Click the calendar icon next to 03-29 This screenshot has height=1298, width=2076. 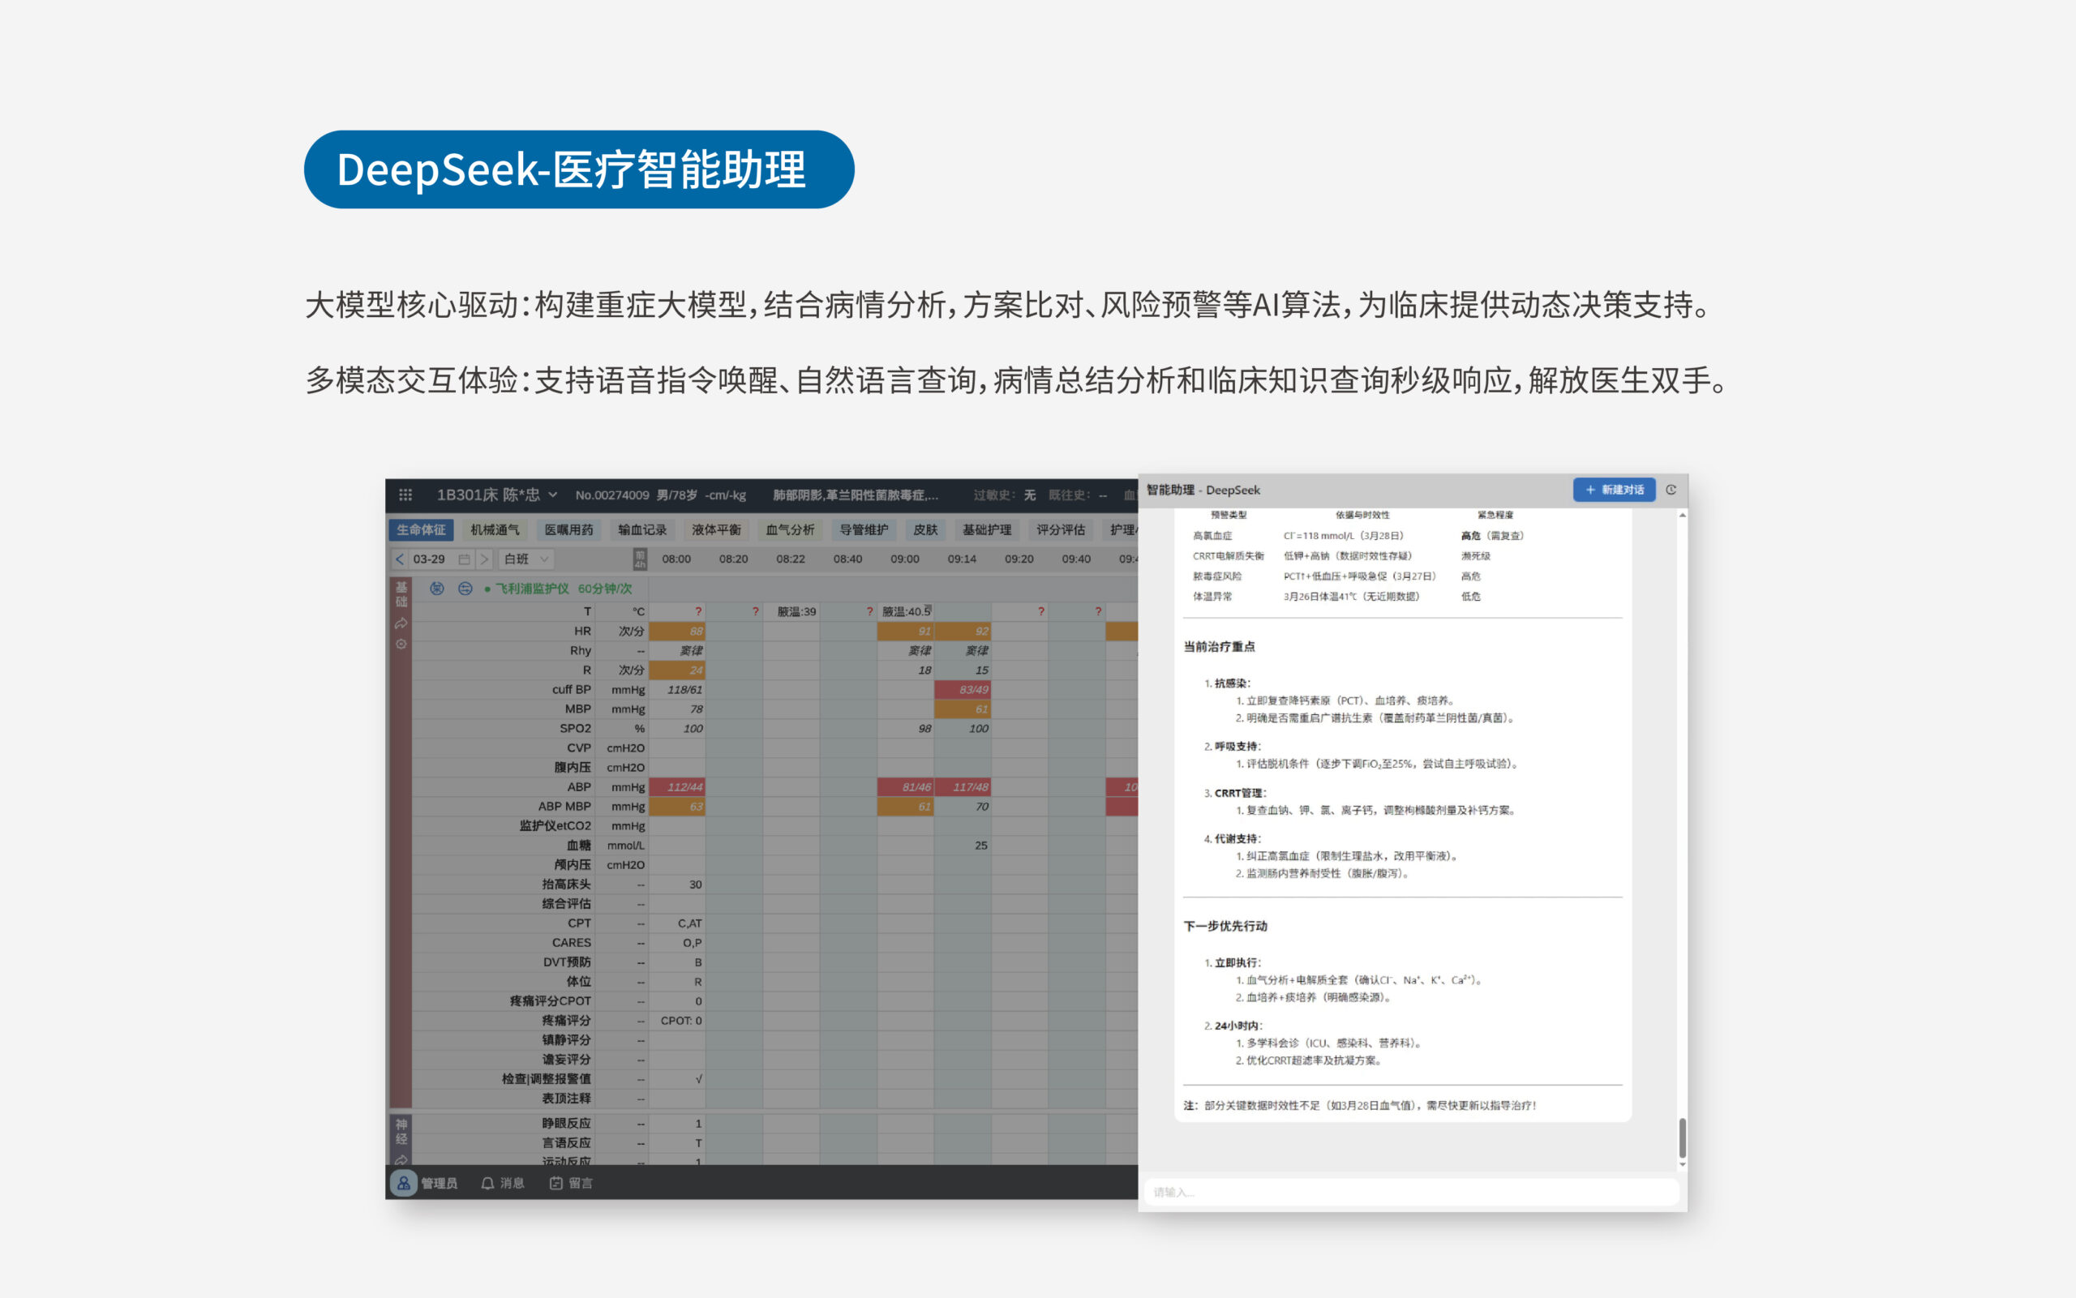click(464, 559)
